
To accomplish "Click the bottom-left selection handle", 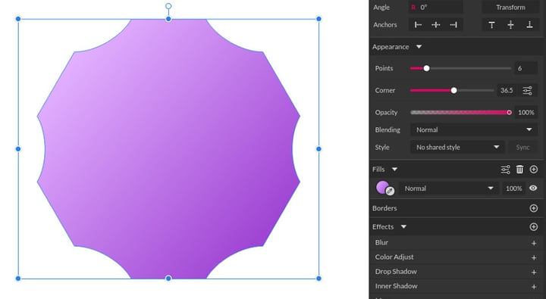I will pos(18,278).
